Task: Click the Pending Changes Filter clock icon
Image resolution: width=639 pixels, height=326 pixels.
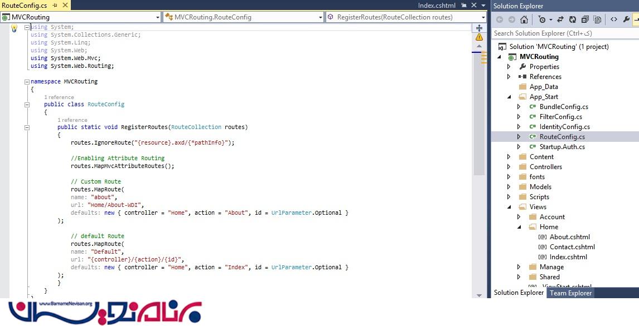Action: click(x=542, y=19)
